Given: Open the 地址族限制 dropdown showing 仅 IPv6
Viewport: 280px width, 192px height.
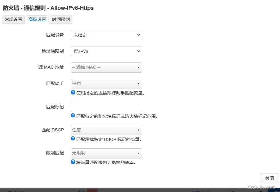Looking at the screenshot, I should tap(106, 51).
